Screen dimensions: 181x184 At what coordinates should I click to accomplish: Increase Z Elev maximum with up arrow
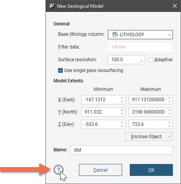tap(169, 122)
